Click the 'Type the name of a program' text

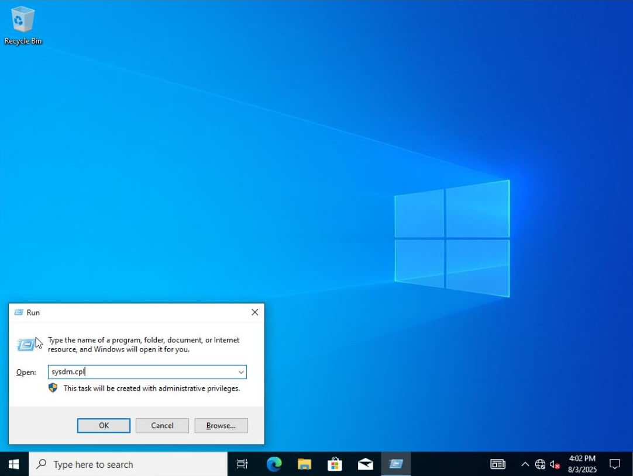point(144,345)
